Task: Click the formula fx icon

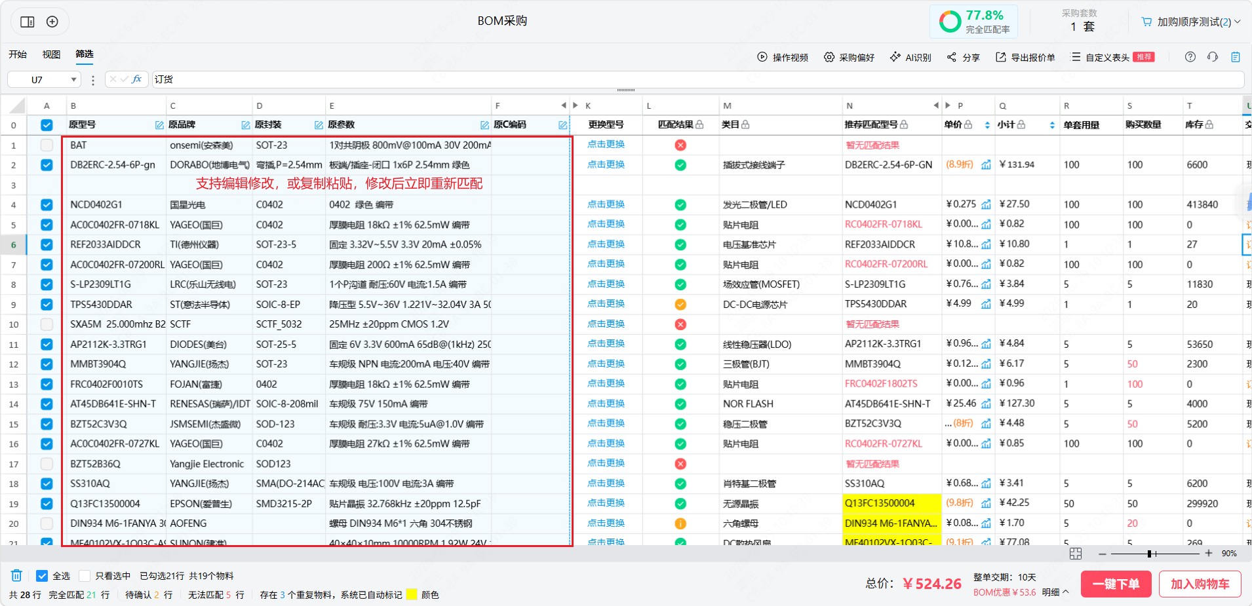Action: click(136, 79)
